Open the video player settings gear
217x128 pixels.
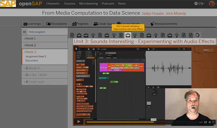(210, 122)
